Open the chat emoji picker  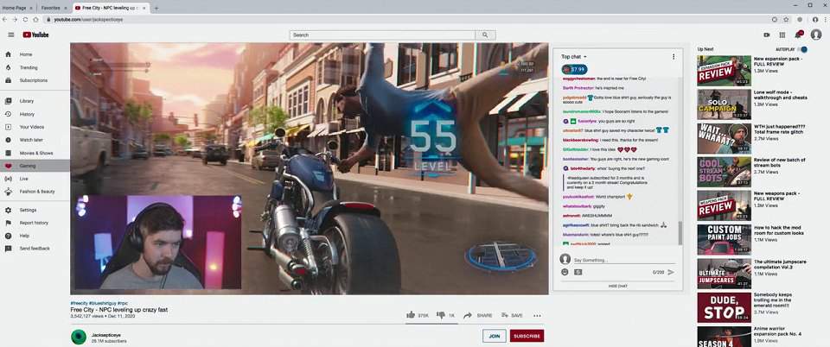565,272
